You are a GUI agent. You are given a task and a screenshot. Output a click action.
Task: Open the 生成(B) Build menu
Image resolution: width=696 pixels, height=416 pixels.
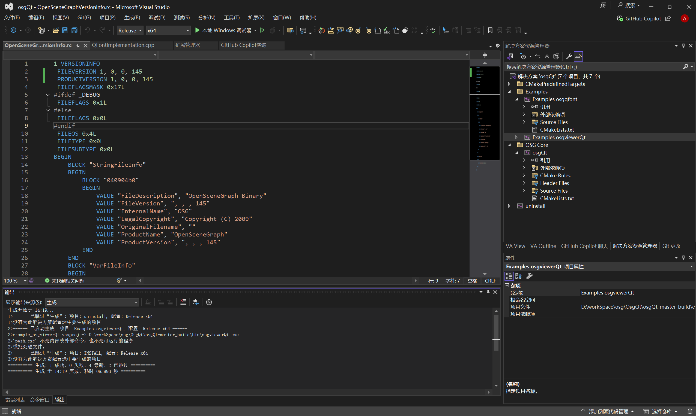pyautogui.click(x=132, y=17)
